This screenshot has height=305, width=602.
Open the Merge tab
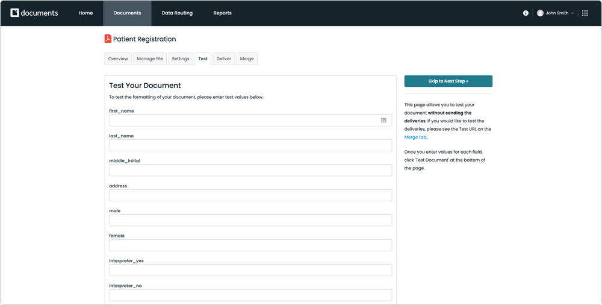[247, 58]
